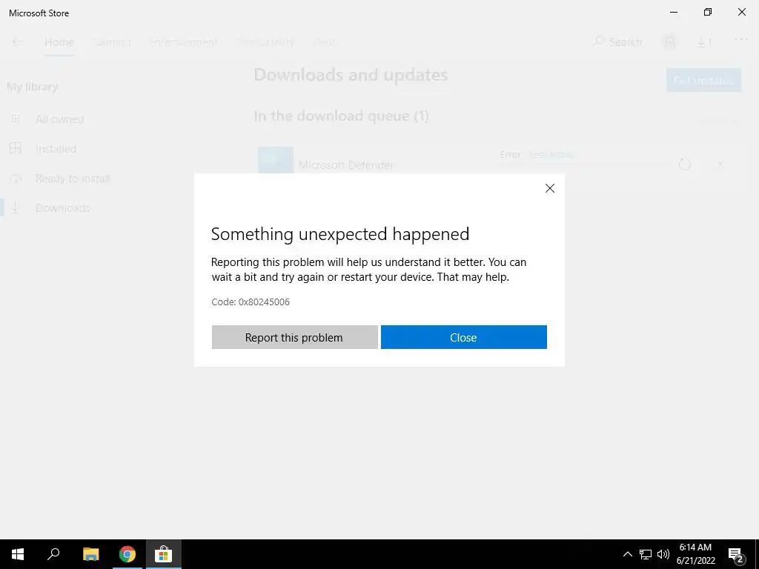This screenshot has height=569, width=759.
Task: Open the downloads indicator icon in the header
Action: 704,42
